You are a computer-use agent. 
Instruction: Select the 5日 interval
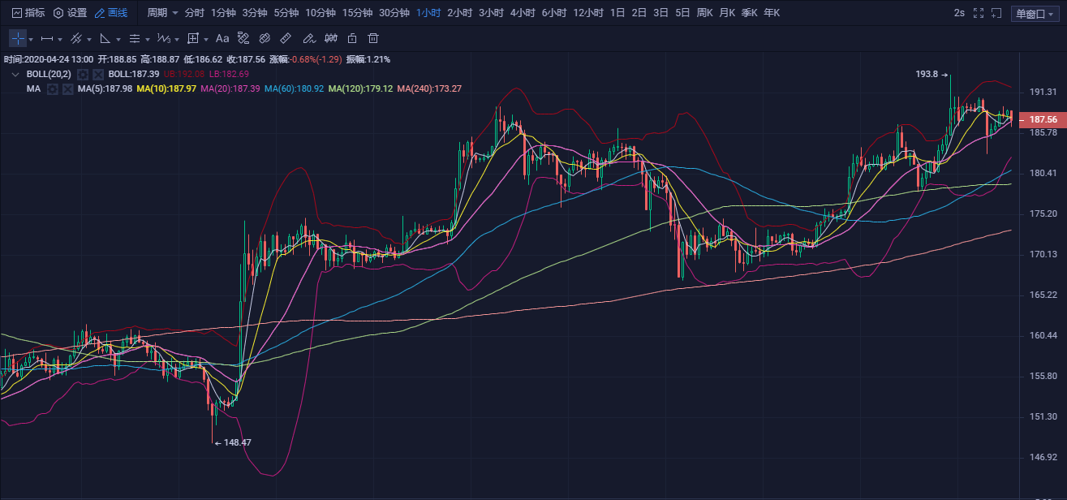tap(683, 13)
